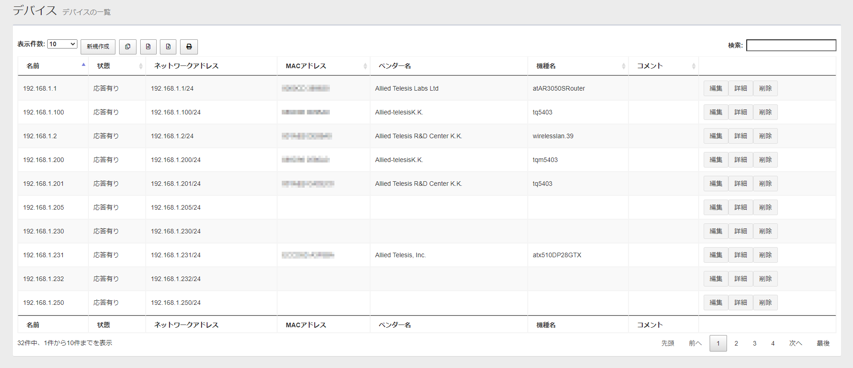
Task: Open 詳細 for device 192.168.1.100
Action: pos(740,112)
